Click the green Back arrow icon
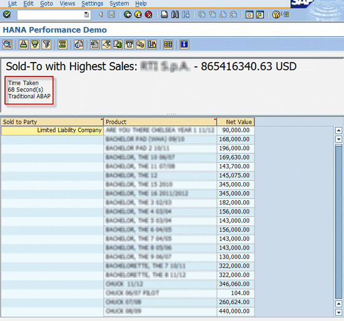344x321 pixels. [x=128, y=14]
